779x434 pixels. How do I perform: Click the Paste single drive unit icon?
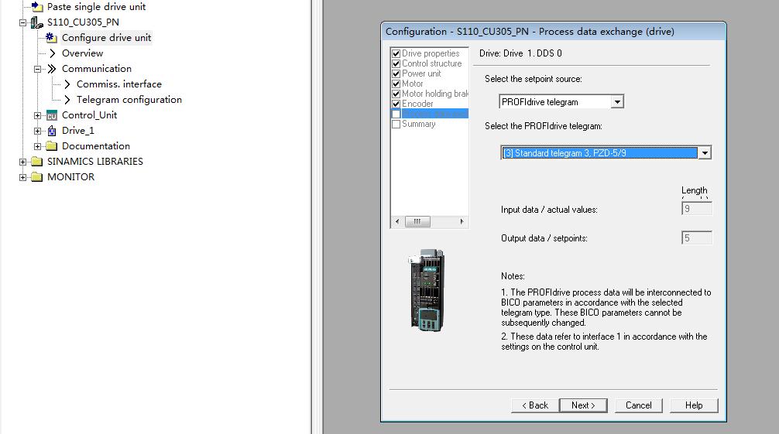tap(37, 6)
